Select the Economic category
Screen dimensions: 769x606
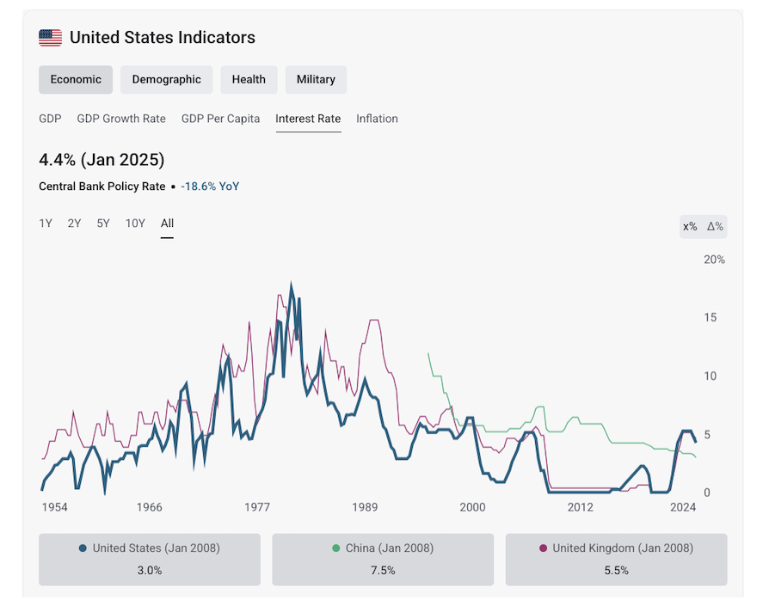click(76, 79)
